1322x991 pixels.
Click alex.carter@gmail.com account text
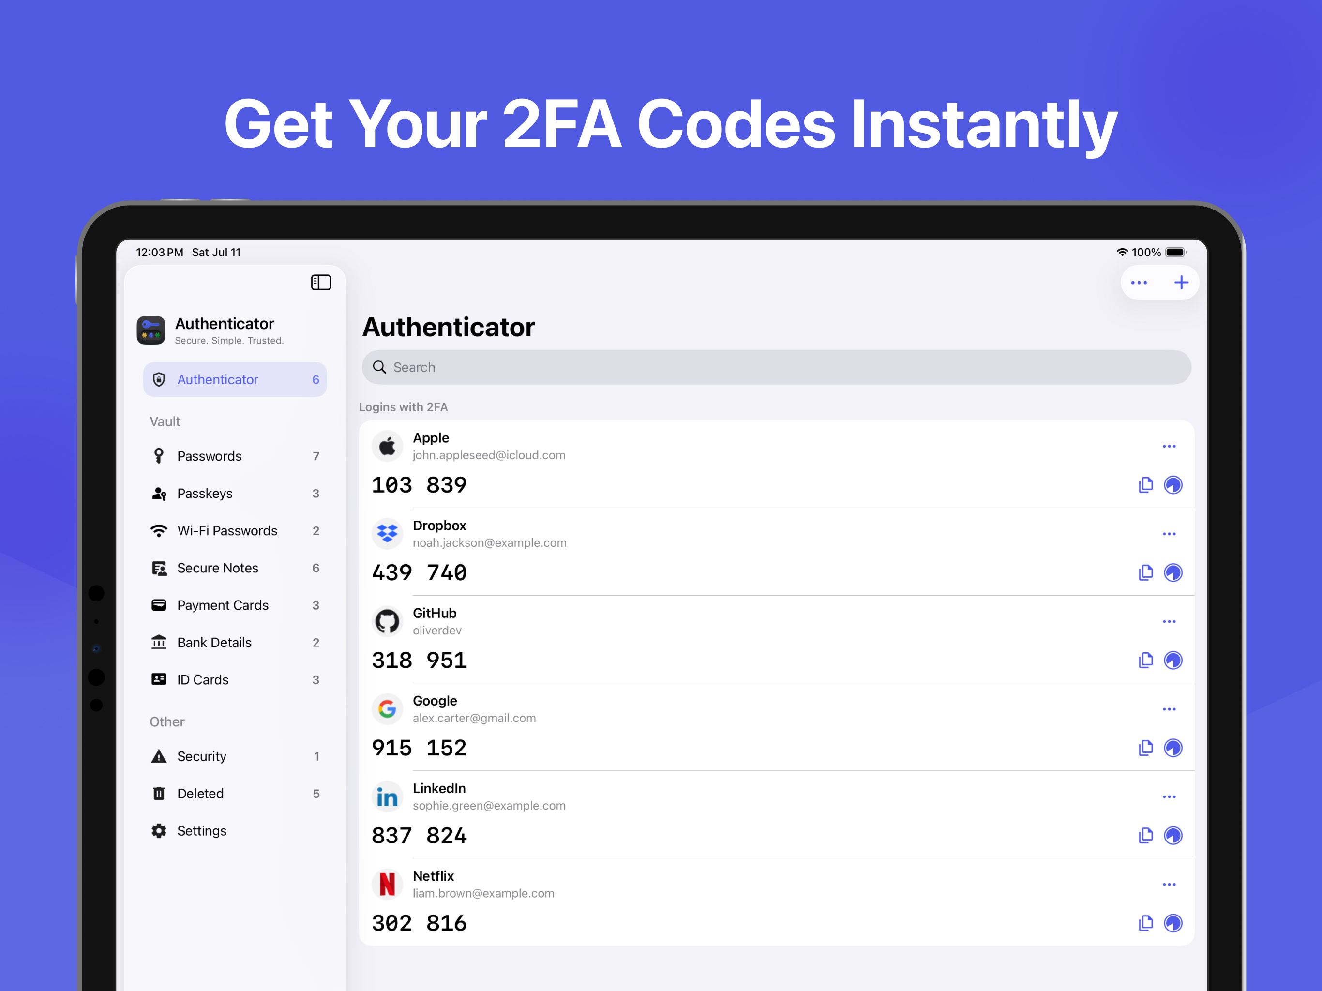pos(474,718)
